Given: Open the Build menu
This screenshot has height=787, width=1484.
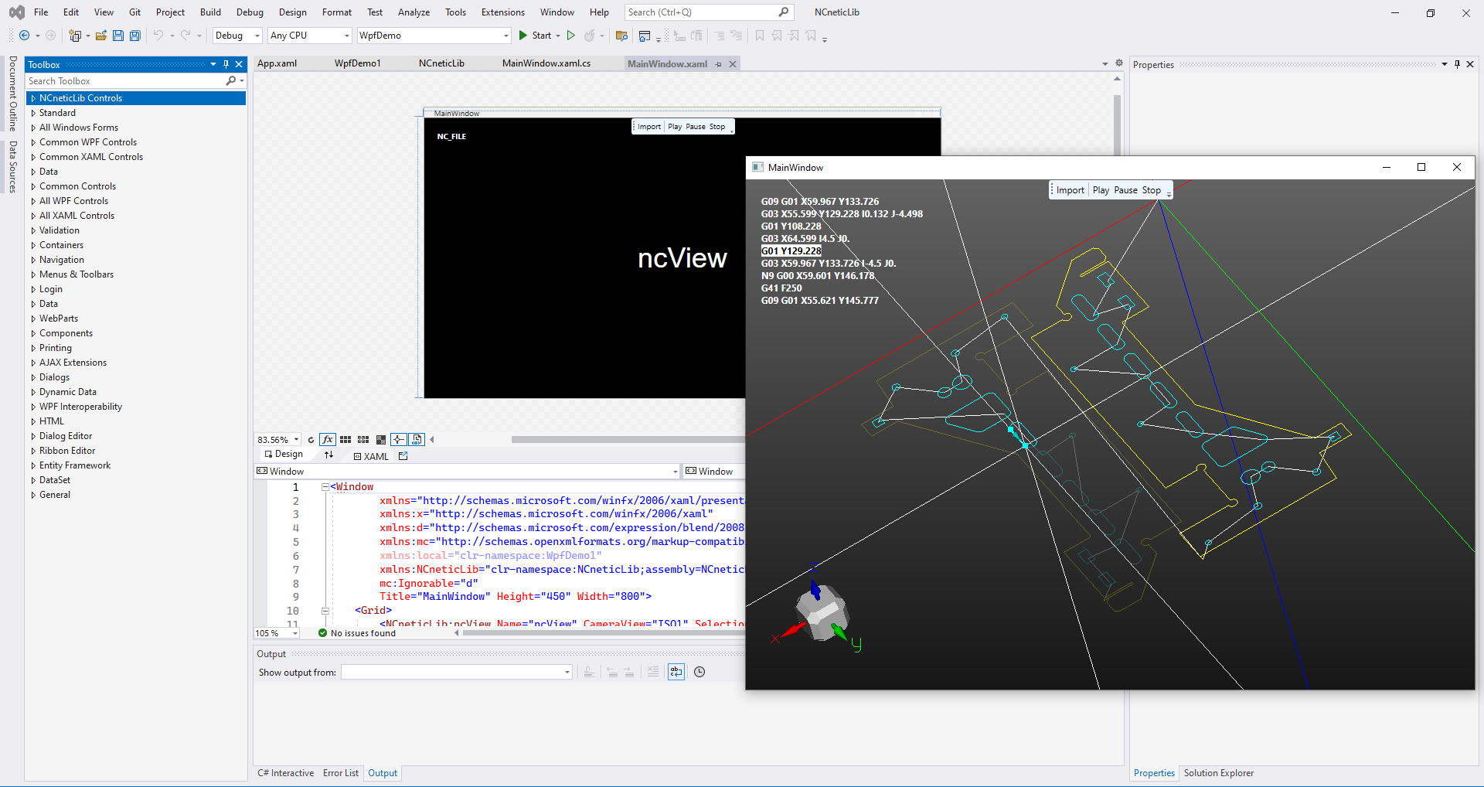Looking at the screenshot, I should tap(210, 12).
